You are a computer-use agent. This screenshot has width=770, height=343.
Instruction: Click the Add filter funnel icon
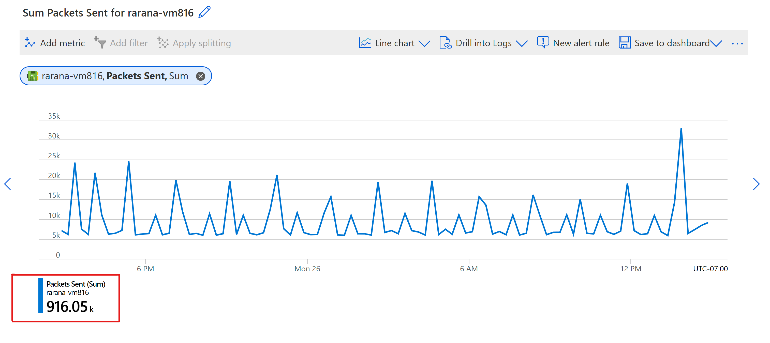[100, 43]
